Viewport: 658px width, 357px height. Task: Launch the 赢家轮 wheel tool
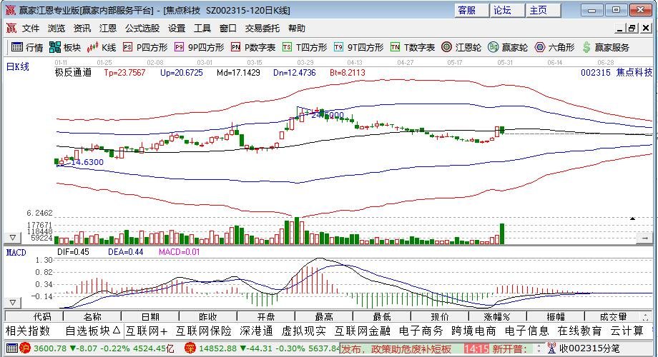click(x=508, y=47)
